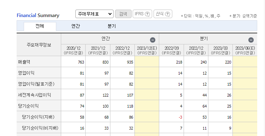Viewport: 265px width, 136px height.
Task: Switch to the 연간 tab
Action: [76, 26]
